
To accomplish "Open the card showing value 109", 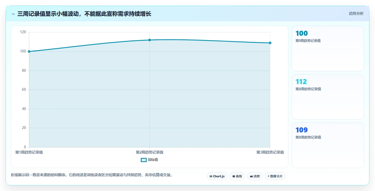I will pos(328,145).
